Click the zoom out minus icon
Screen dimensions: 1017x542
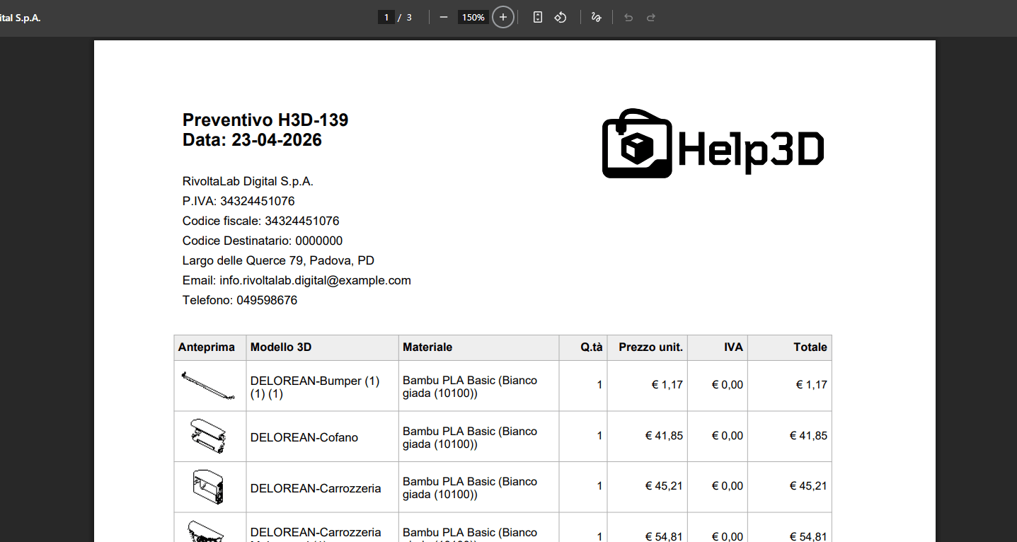click(x=444, y=17)
